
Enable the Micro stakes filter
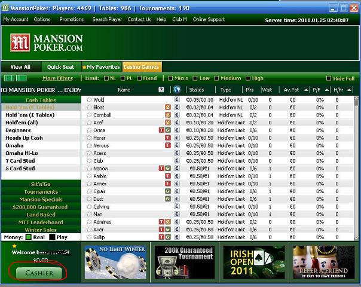coord(170,78)
